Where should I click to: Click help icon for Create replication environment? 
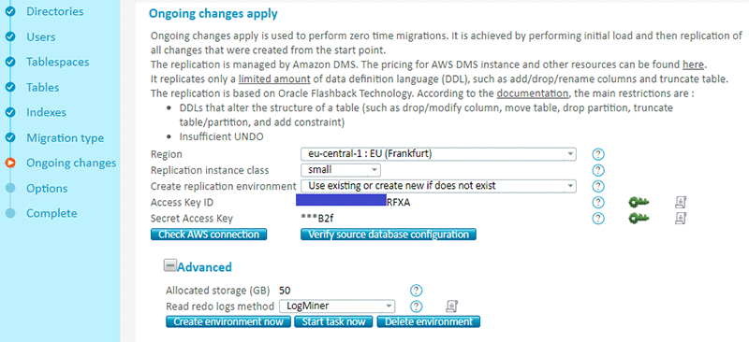pos(598,186)
